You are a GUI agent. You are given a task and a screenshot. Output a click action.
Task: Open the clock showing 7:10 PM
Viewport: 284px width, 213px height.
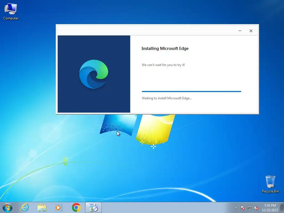pyautogui.click(x=270, y=208)
